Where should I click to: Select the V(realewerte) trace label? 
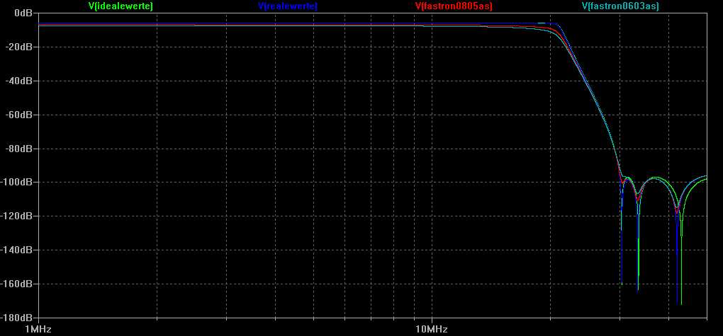click(x=288, y=6)
